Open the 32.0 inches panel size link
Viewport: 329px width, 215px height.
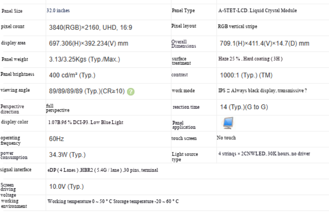(58, 10)
